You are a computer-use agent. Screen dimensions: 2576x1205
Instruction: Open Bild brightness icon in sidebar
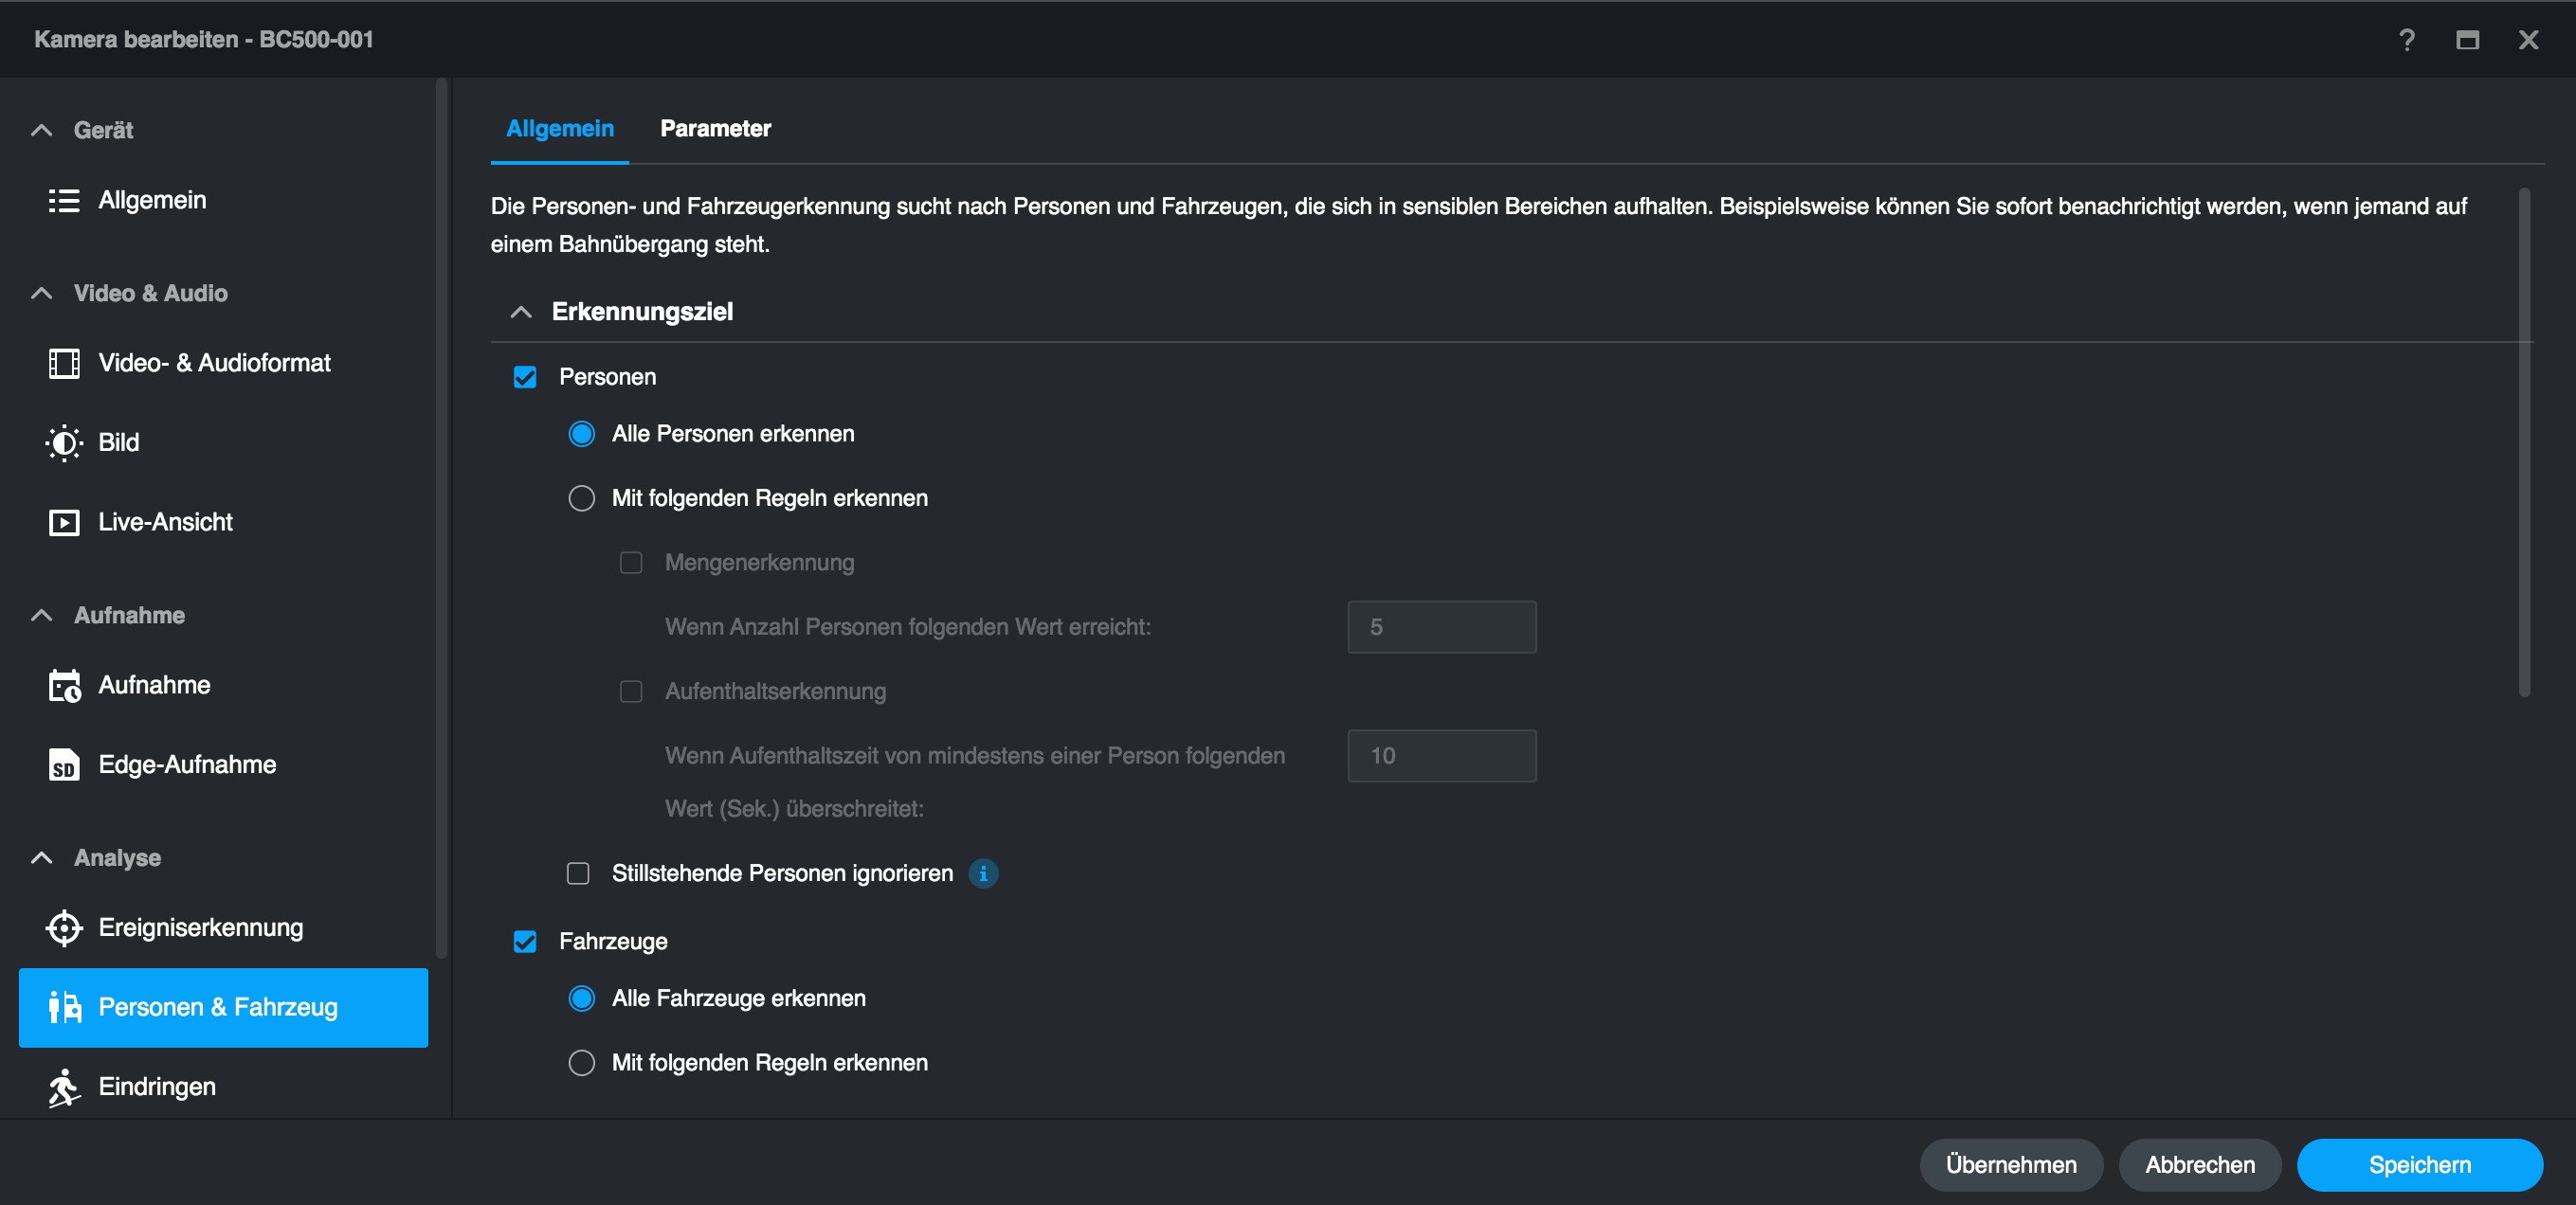[64, 442]
